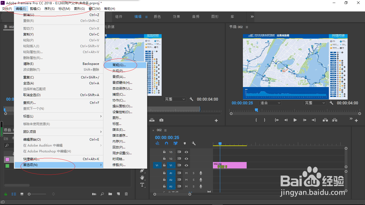
Task: Open Program monitor zoom level dropdown 适合
Action: (270, 103)
